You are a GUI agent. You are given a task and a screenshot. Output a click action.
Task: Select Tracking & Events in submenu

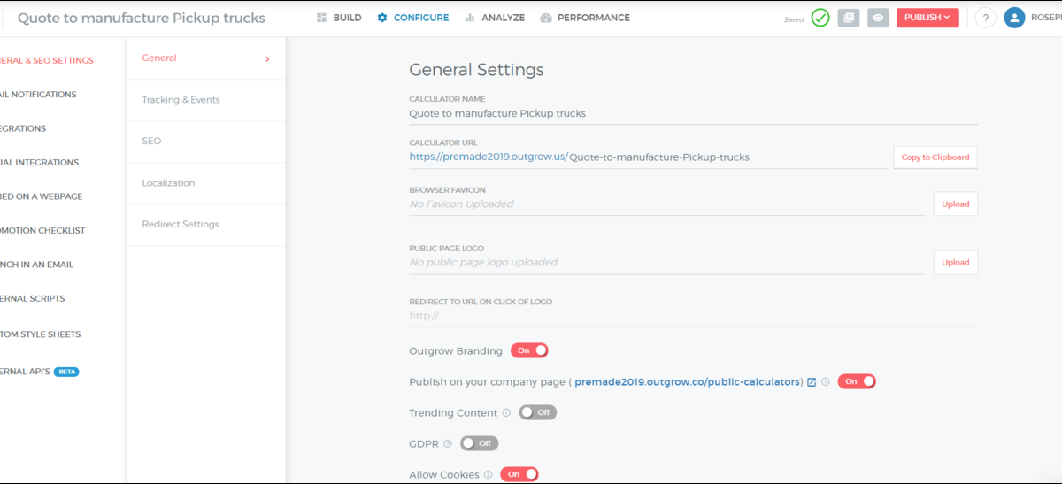(x=181, y=100)
